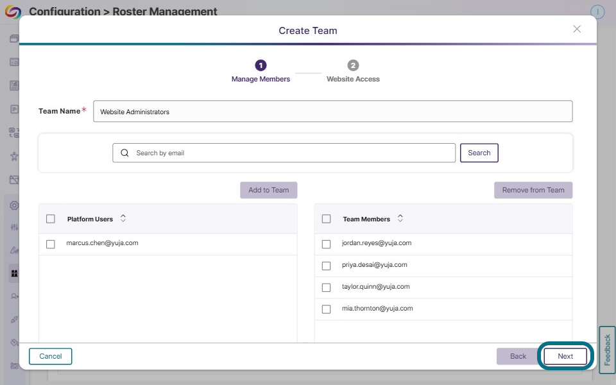Open the gear settings icon in sidebar
Viewport: 616px width, 385px height.
(x=14, y=205)
